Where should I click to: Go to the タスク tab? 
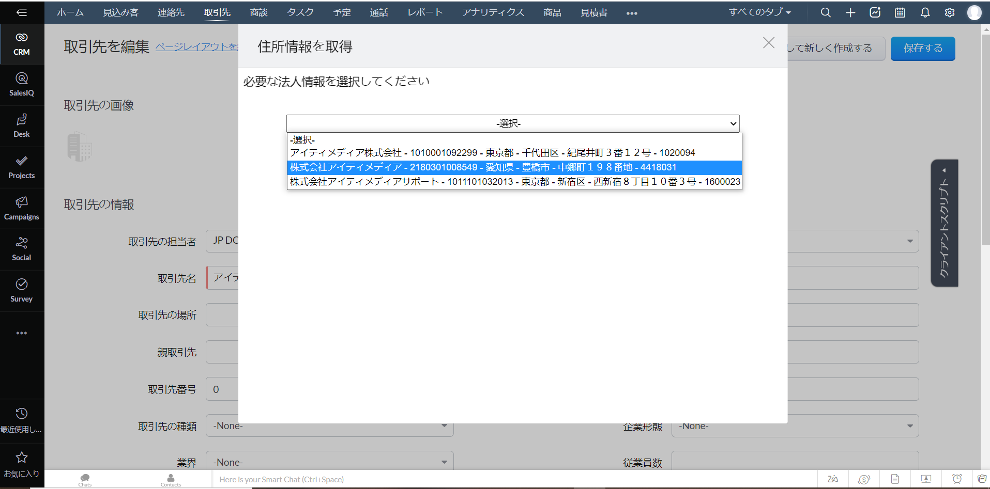pos(300,12)
